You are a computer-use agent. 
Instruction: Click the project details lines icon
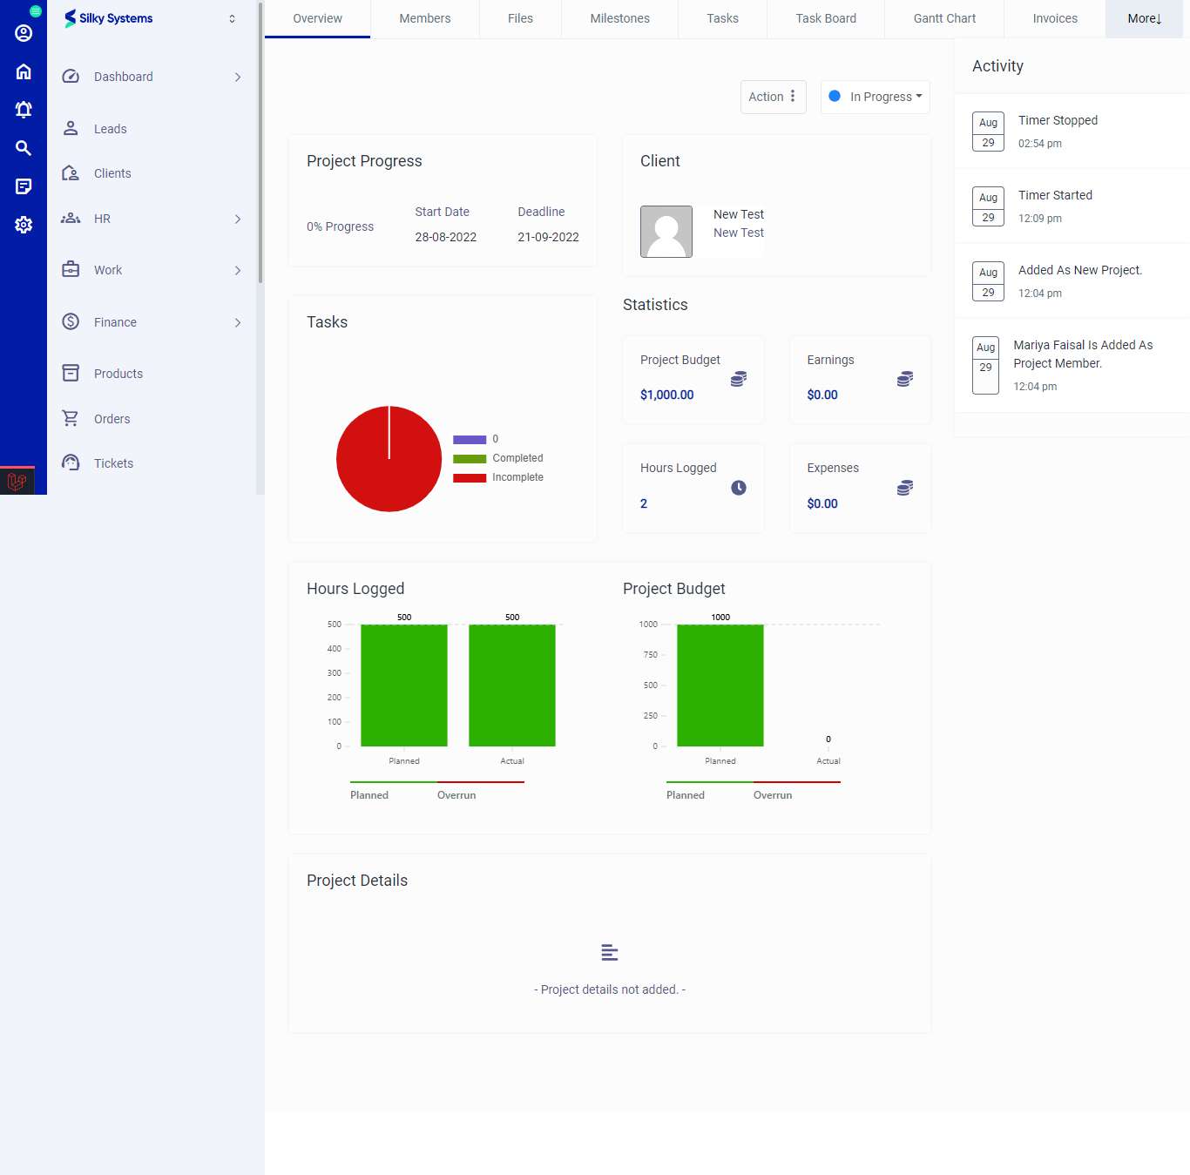point(609,953)
